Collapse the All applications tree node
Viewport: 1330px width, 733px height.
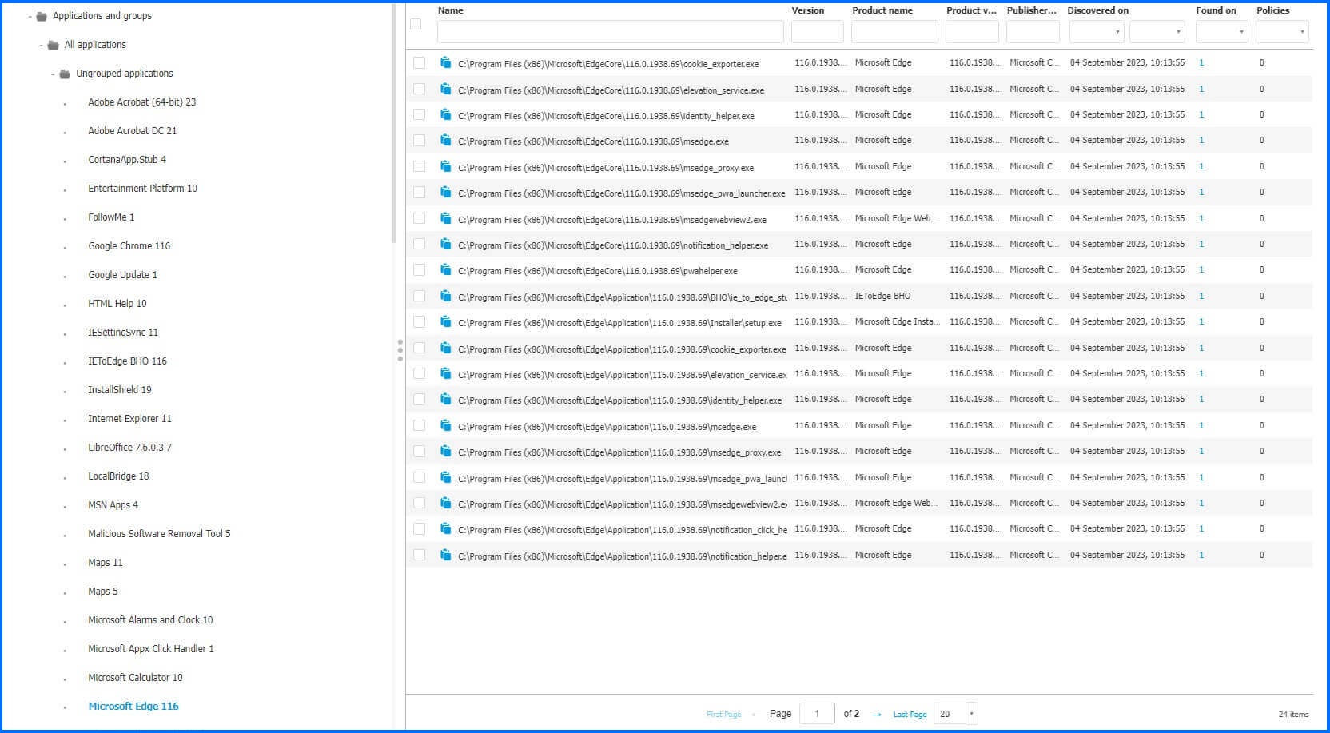point(42,45)
